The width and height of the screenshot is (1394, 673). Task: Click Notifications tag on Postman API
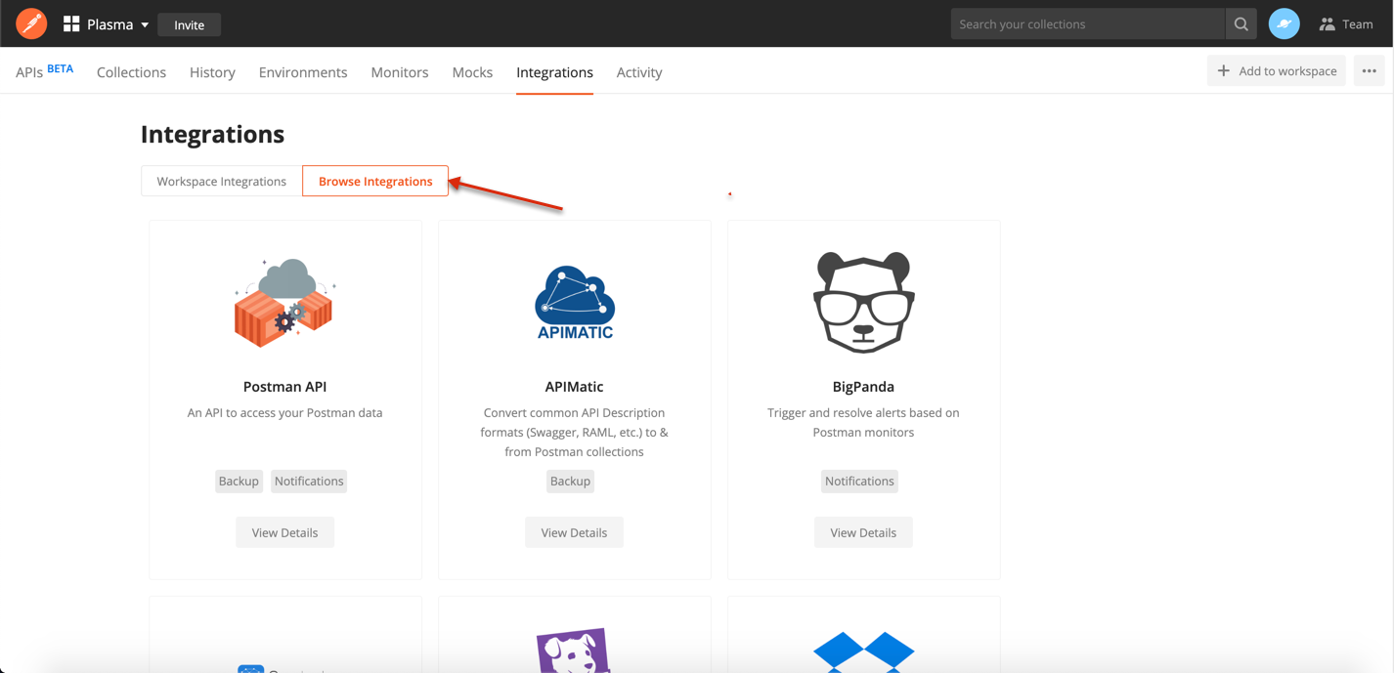309,481
